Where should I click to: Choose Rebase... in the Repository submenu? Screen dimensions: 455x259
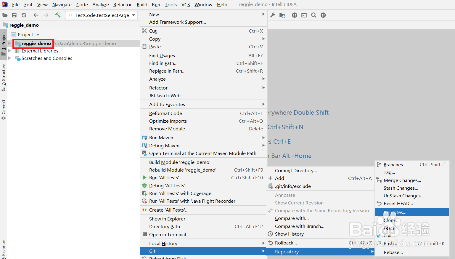click(x=412, y=252)
